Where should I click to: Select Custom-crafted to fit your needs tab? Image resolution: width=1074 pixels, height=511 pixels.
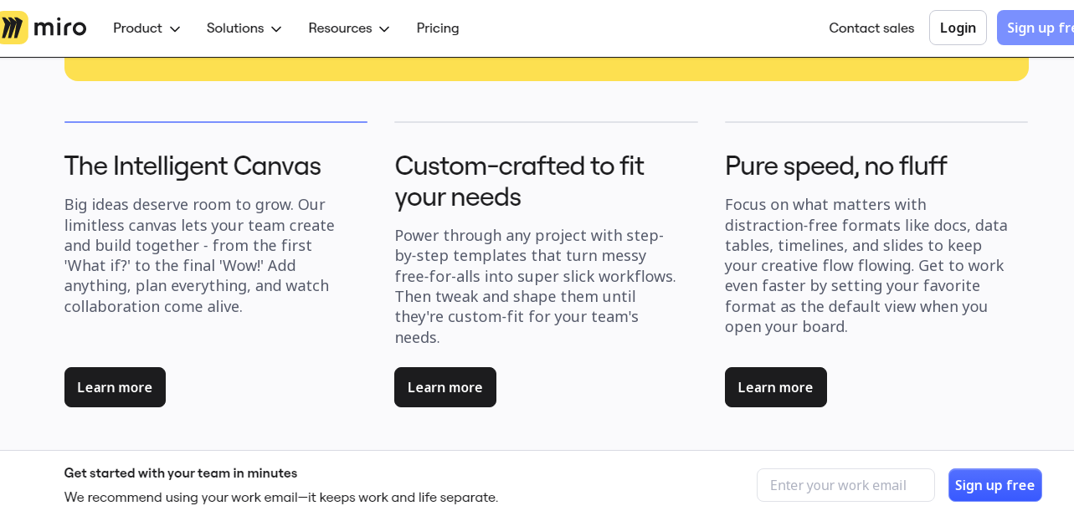(x=519, y=181)
